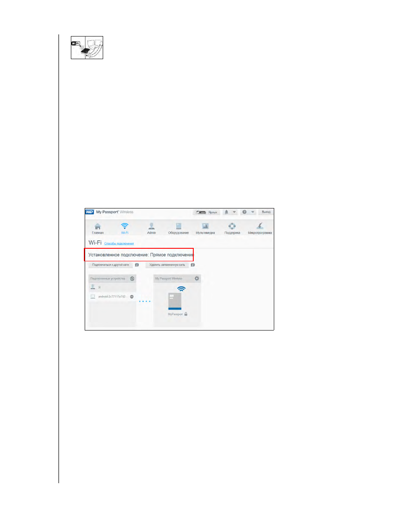
Task: Click the user icon beside Я
Action: pyautogui.click(x=93, y=287)
